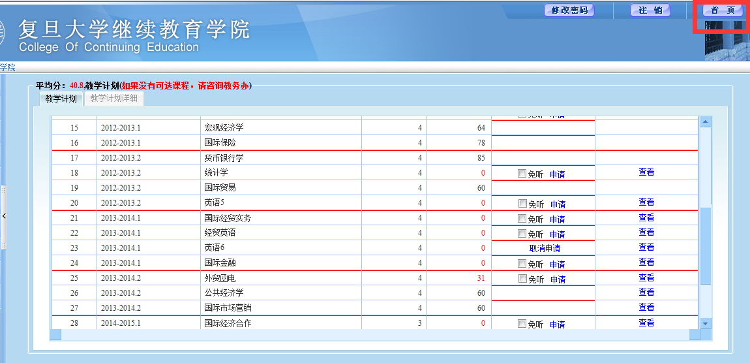Screen dimensions: 750x363
Task: Click the Fudan University logo emblem
Action: pos(2,34)
